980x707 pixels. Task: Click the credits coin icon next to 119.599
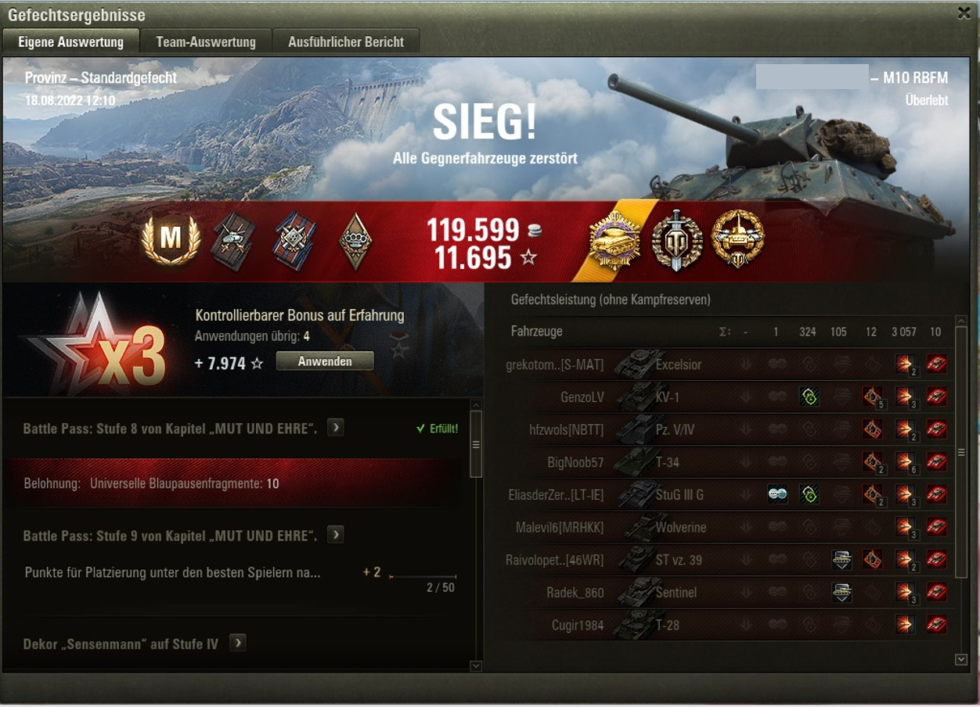tap(534, 230)
